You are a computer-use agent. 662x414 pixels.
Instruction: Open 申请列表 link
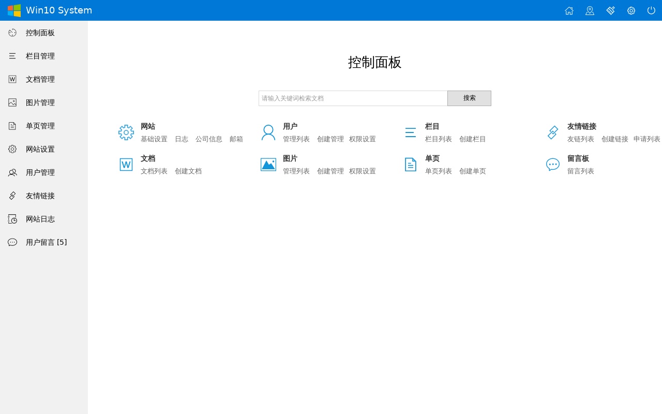point(647,139)
